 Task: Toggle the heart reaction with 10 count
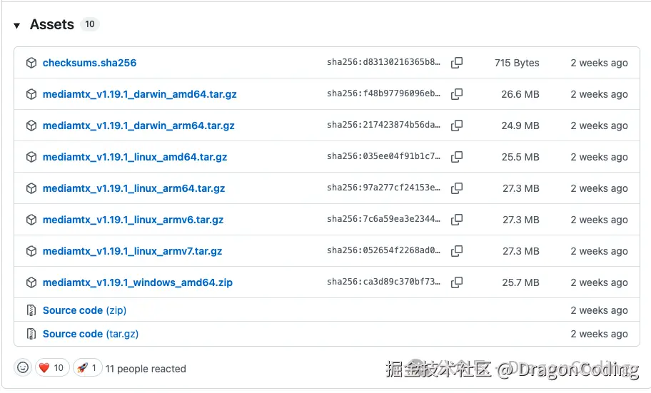pos(52,368)
